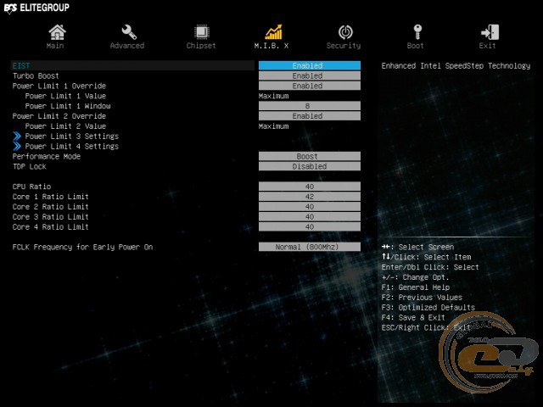Edit the Core 1 Ratio Limit value

pos(310,197)
